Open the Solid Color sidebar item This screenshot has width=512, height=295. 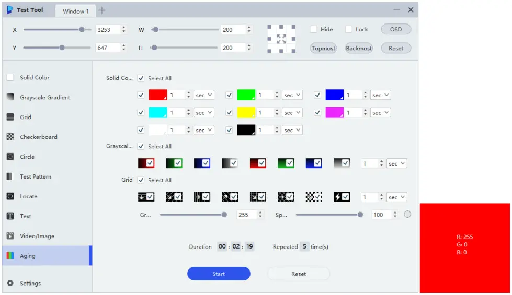48,78
